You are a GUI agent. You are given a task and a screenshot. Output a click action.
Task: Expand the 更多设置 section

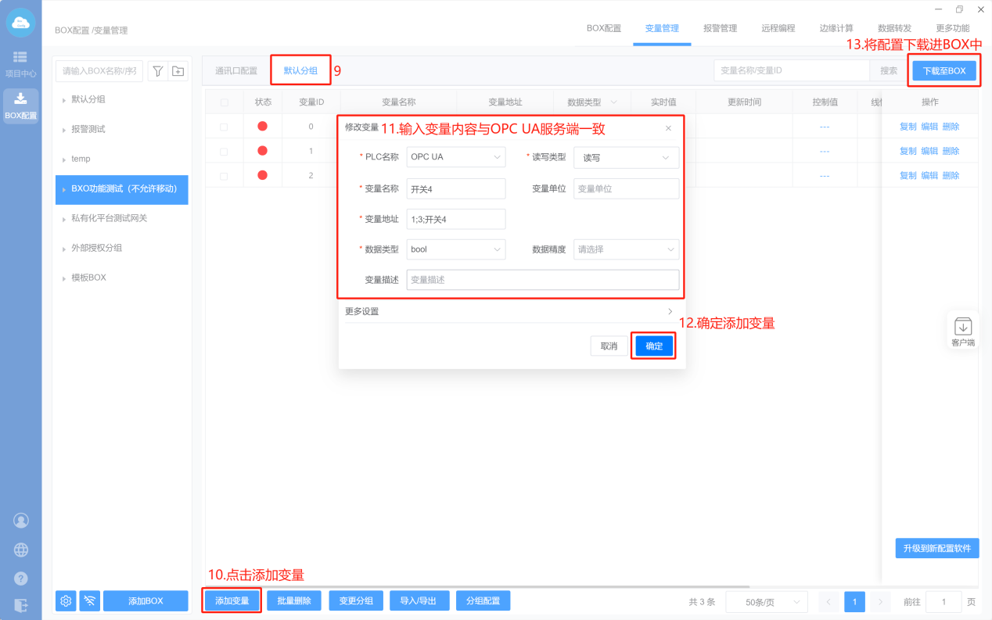coord(509,311)
